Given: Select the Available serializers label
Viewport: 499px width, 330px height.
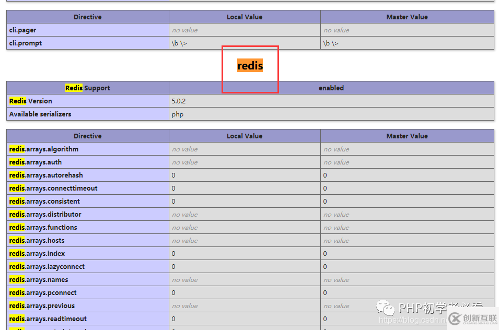Looking at the screenshot, I should 87,114.
